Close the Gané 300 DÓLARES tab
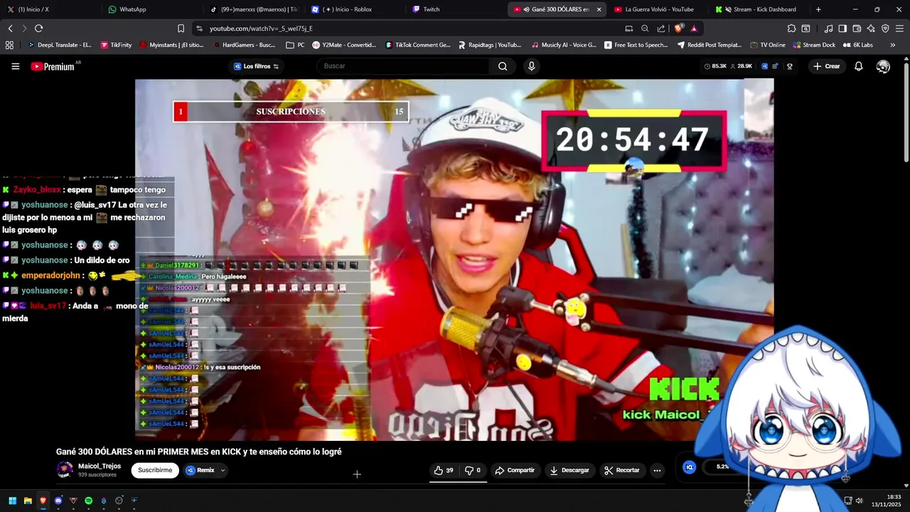Image resolution: width=910 pixels, height=512 pixels. point(599,9)
